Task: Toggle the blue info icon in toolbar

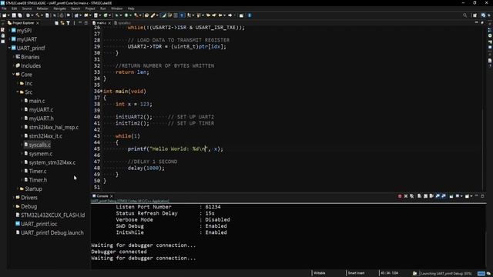Action: point(250,15)
